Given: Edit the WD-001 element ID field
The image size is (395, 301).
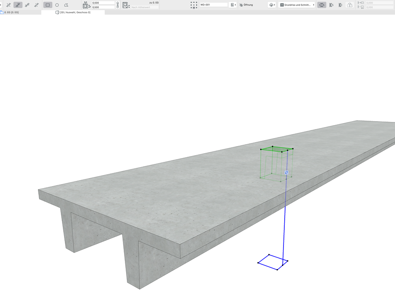Looking at the screenshot, I should pyautogui.click(x=214, y=5).
